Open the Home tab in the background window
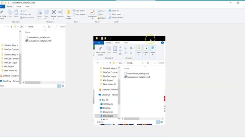Viewport: 245px width, 137px height. pyautogui.click(x=9, y=6)
